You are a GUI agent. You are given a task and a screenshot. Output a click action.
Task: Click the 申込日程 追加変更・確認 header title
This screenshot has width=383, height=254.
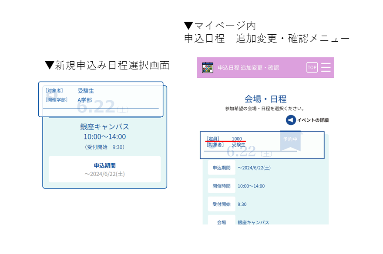[248, 68]
